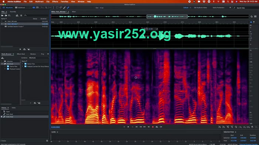Click the New File icon in Files panel
The image size is (259, 145).
9,15
